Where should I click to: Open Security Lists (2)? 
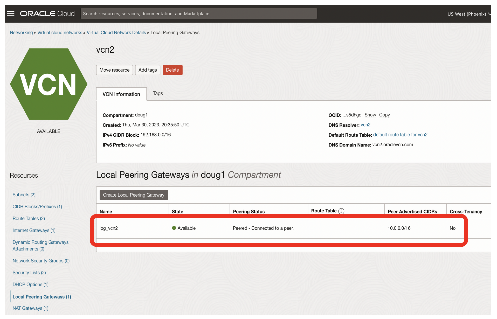point(29,273)
